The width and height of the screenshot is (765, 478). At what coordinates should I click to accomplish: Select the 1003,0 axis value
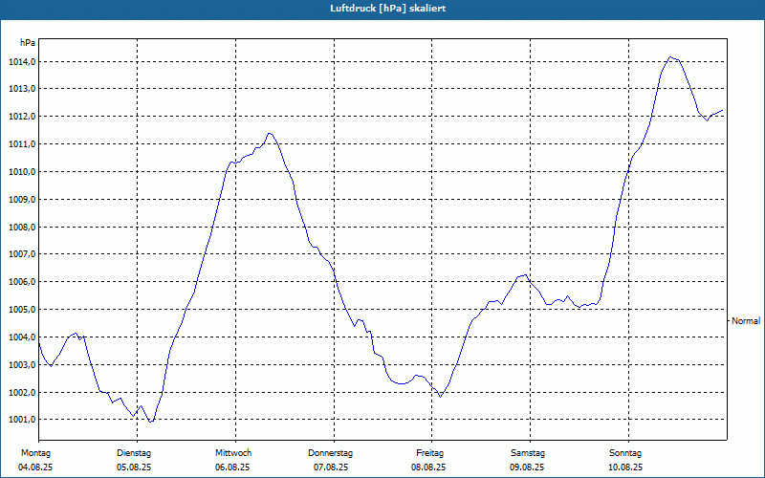pos(21,365)
